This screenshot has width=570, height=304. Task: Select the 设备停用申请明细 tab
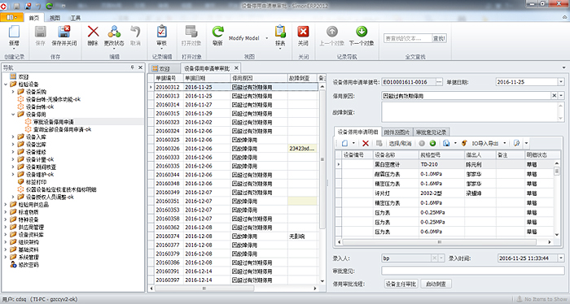tap(357, 132)
